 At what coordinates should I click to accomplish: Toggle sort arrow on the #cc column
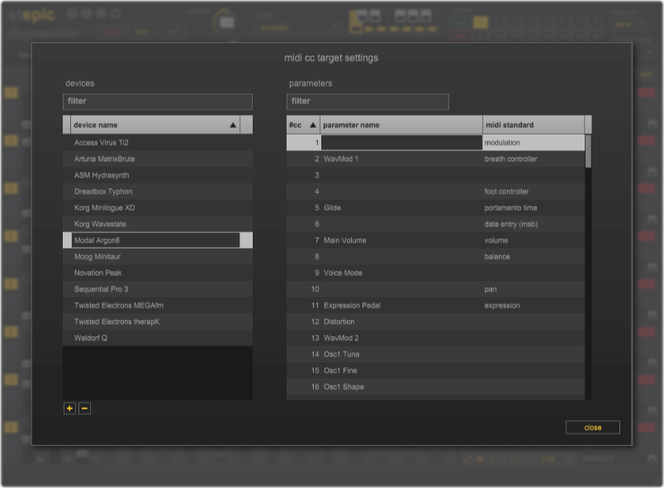point(313,125)
